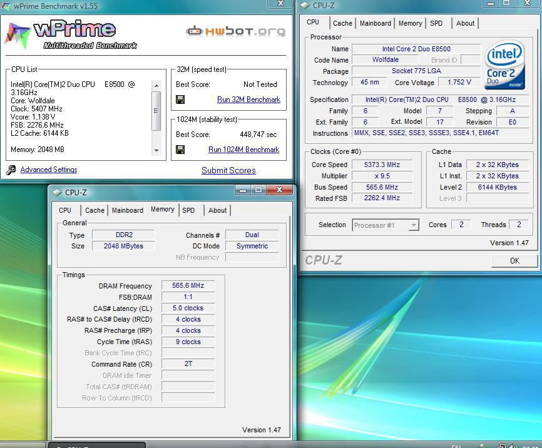
Task: Click the CPU List scroll up arrow
Action: pos(156,85)
